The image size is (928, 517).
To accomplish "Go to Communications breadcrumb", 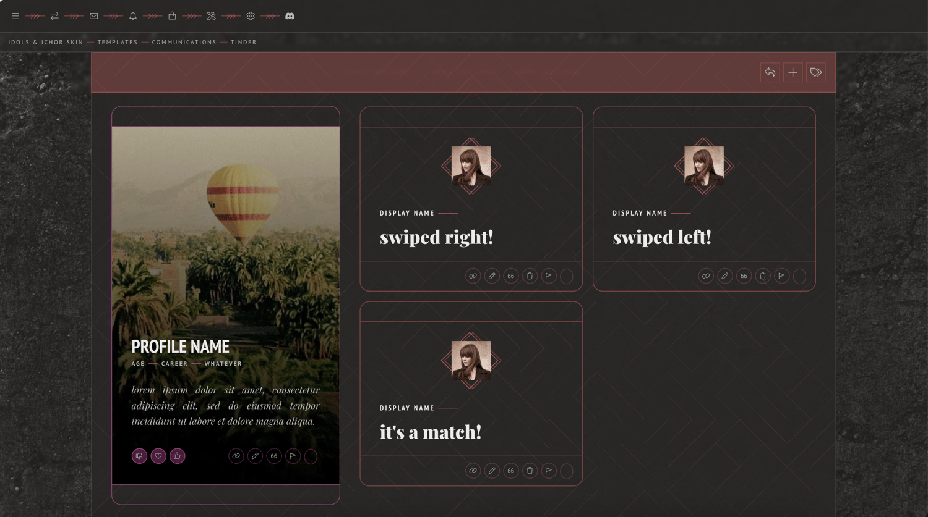I will click(184, 42).
